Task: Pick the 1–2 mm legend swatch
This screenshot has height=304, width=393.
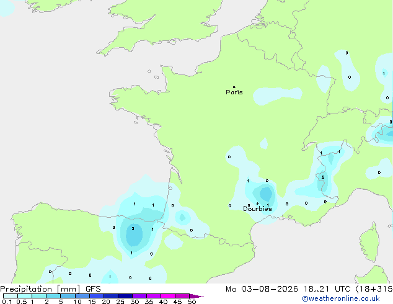Action: point(39,296)
